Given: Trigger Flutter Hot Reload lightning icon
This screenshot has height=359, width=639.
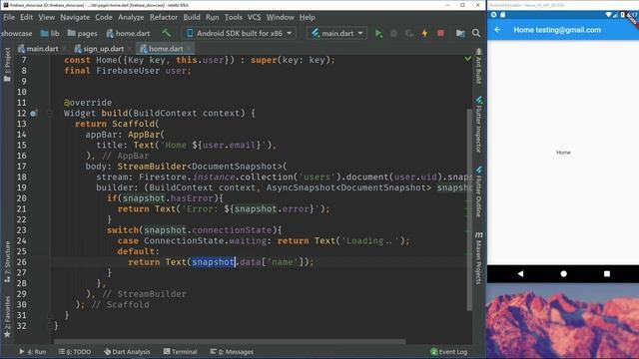Looking at the screenshot, I should click(424, 33).
